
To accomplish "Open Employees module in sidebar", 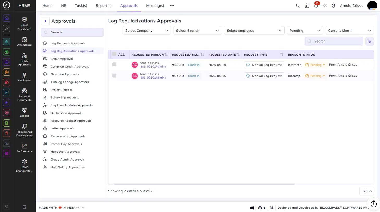I will coord(24,77).
